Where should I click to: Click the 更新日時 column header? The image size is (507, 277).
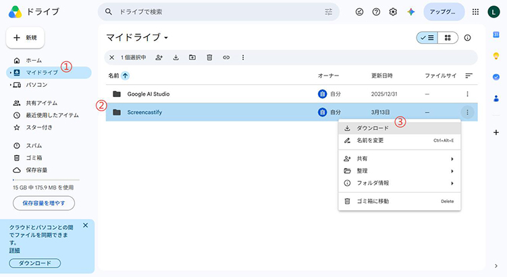click(382, 75)
